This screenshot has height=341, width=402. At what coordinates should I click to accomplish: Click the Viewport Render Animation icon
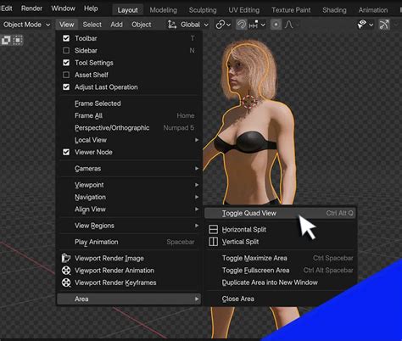click(x=66, y=271)
